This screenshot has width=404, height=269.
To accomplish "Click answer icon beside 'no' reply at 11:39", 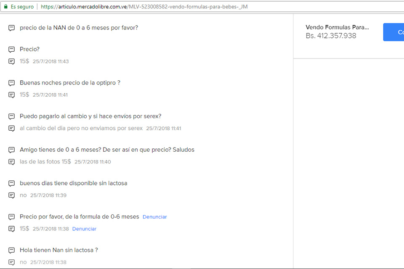I will (x=12, y=195).
